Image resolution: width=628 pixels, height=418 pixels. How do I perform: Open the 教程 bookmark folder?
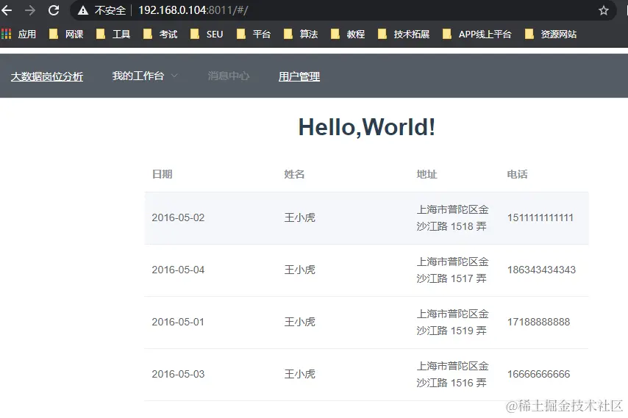tap(348, 35)
